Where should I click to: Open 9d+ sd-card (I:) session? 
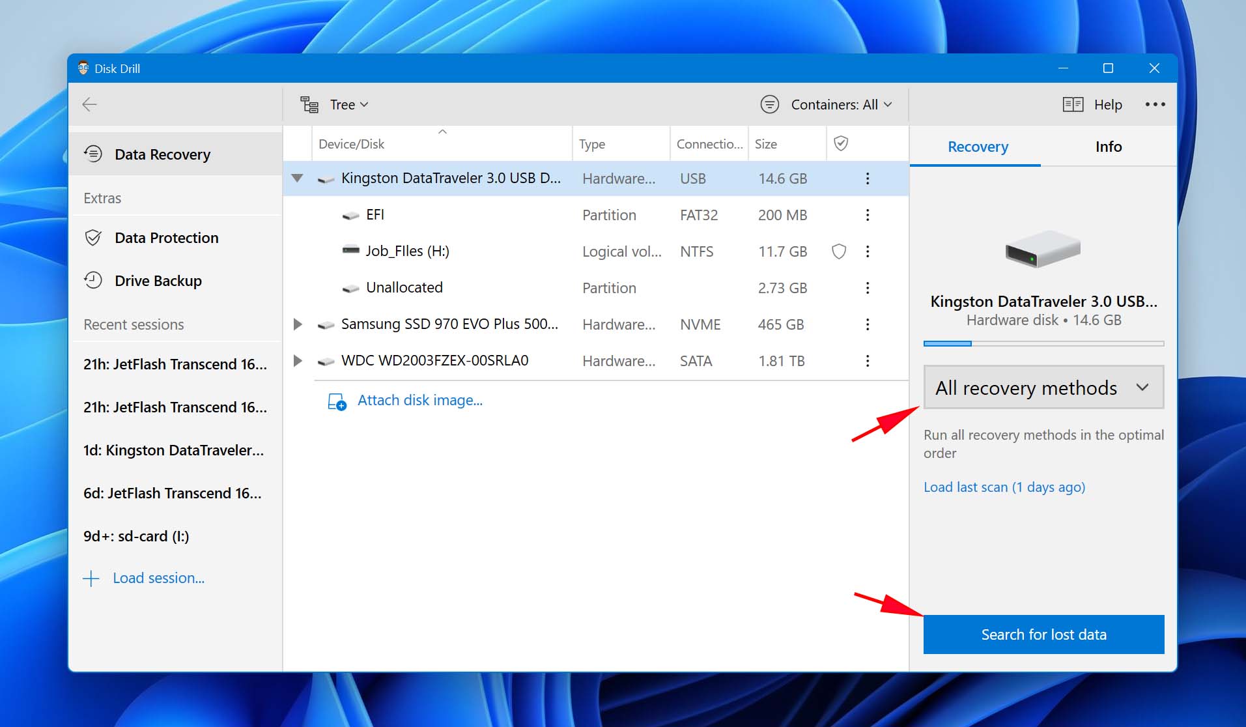point(175,535)
